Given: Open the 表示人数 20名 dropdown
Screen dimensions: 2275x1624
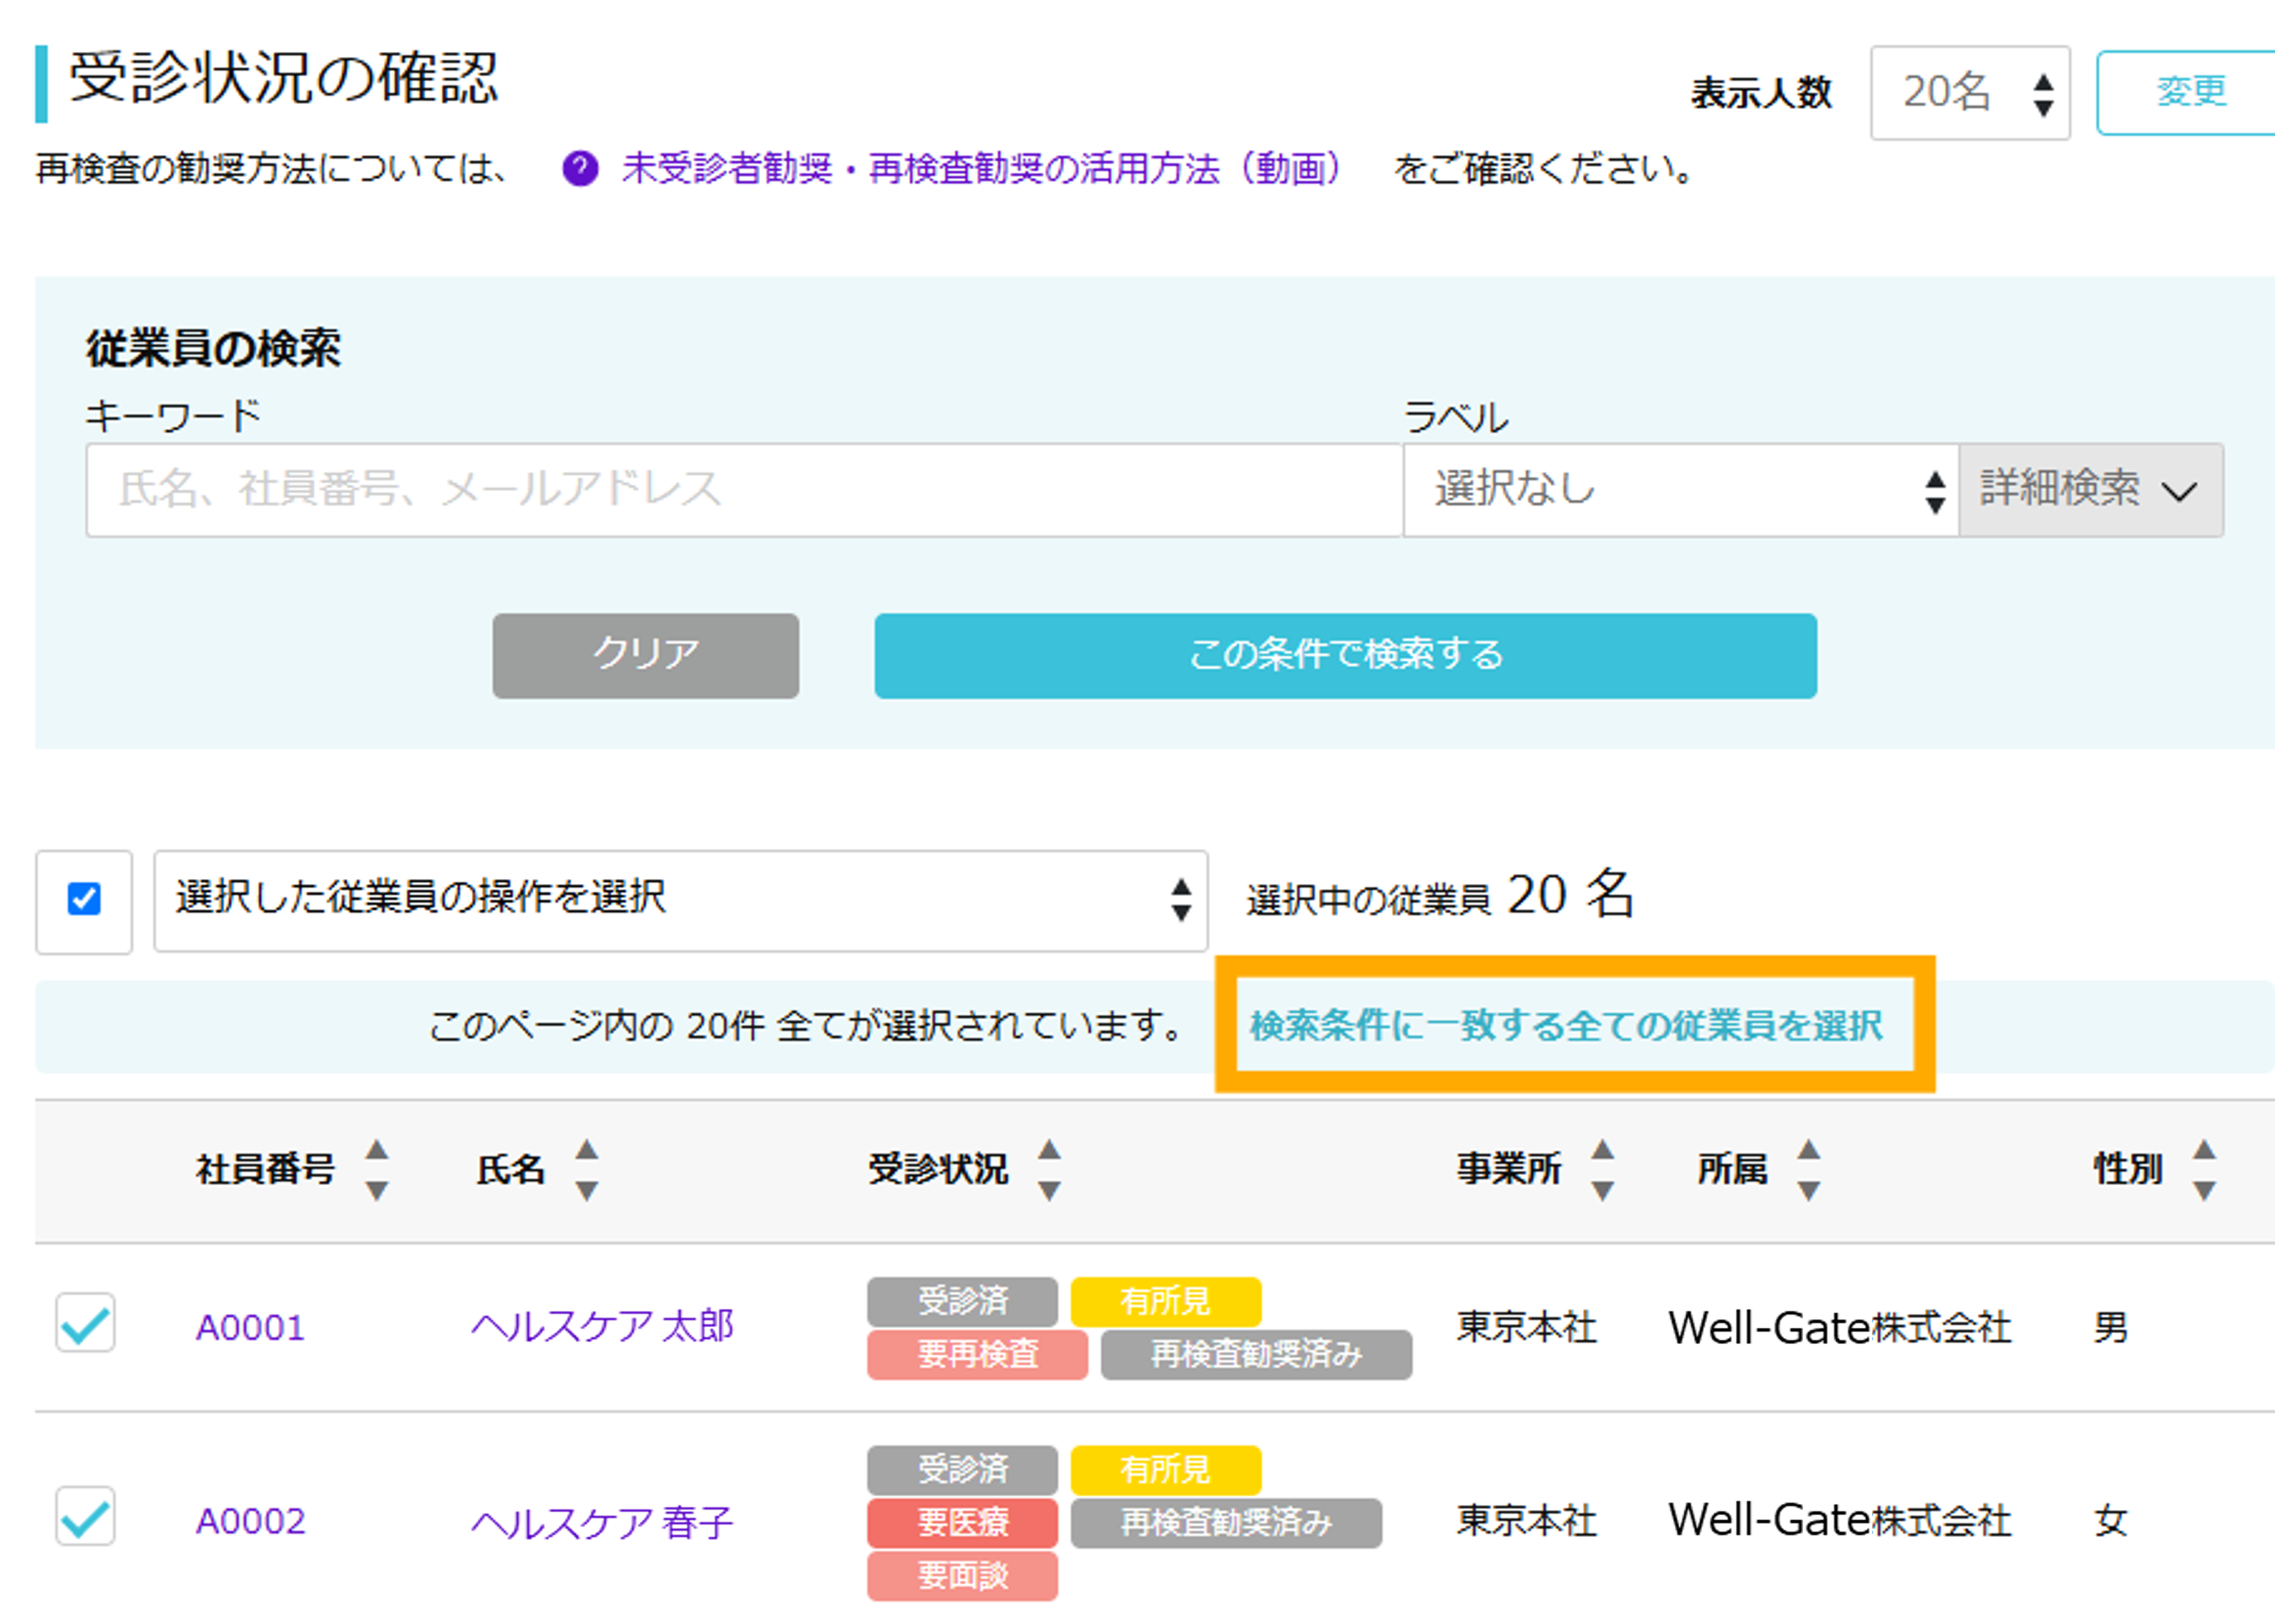Looking at the screenshot, I should click(1970, 93).
